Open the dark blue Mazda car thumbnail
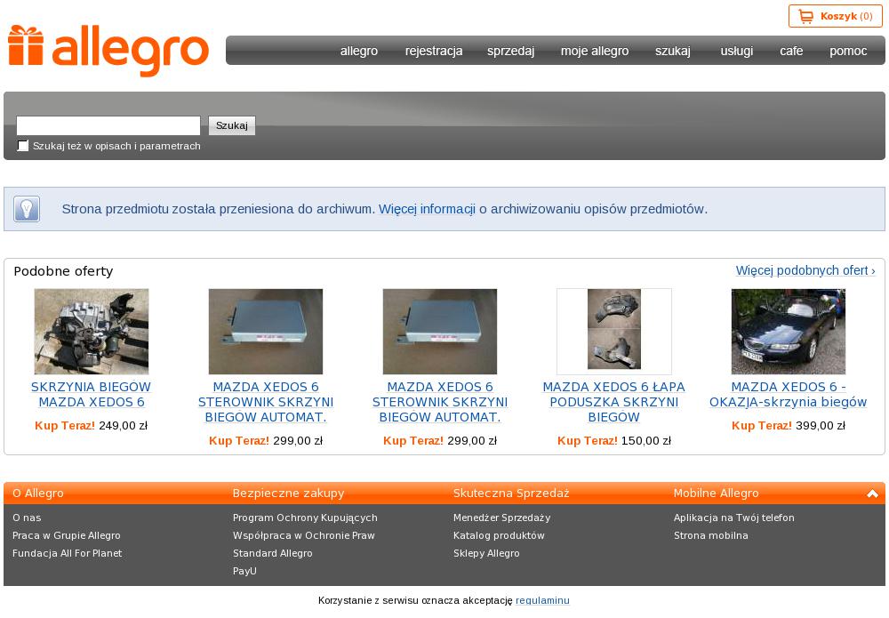 point(788,331)
